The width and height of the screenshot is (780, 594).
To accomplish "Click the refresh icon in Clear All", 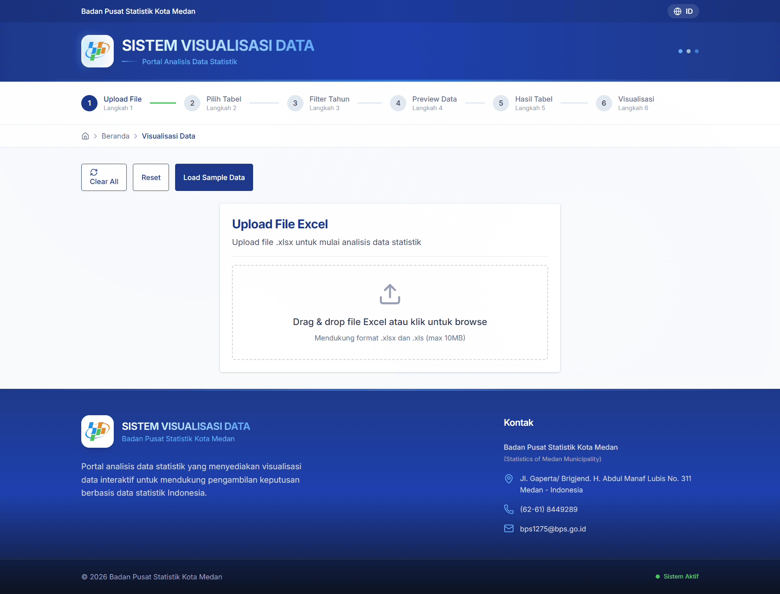I will click(x=94, y=172).
